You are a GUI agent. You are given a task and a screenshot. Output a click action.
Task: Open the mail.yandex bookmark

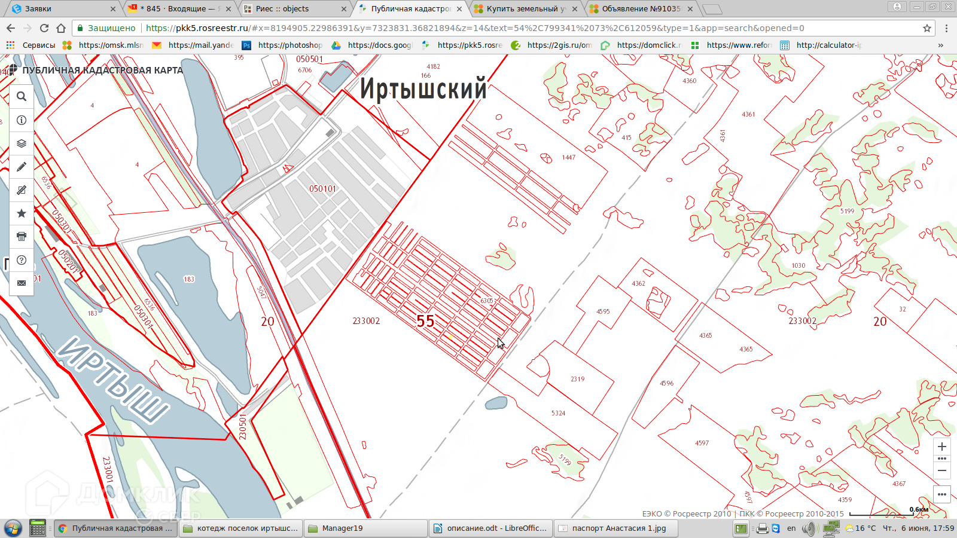click(192, 45)
